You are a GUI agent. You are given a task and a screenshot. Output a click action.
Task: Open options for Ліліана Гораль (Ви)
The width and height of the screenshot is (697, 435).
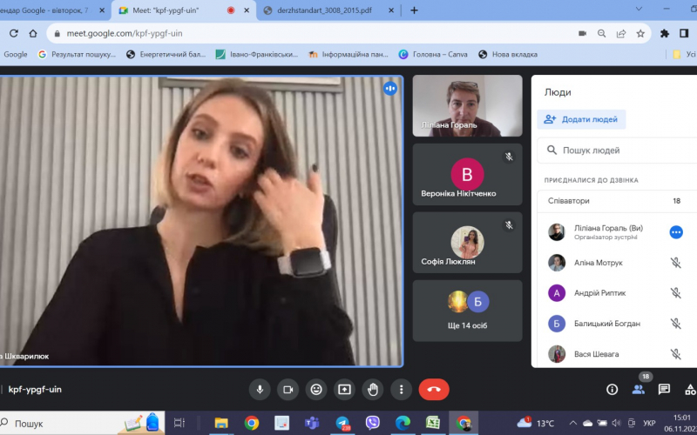(676, 232)
